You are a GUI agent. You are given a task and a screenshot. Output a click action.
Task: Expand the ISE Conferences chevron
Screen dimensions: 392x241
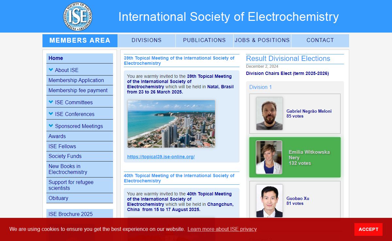[x=51, y=114]
